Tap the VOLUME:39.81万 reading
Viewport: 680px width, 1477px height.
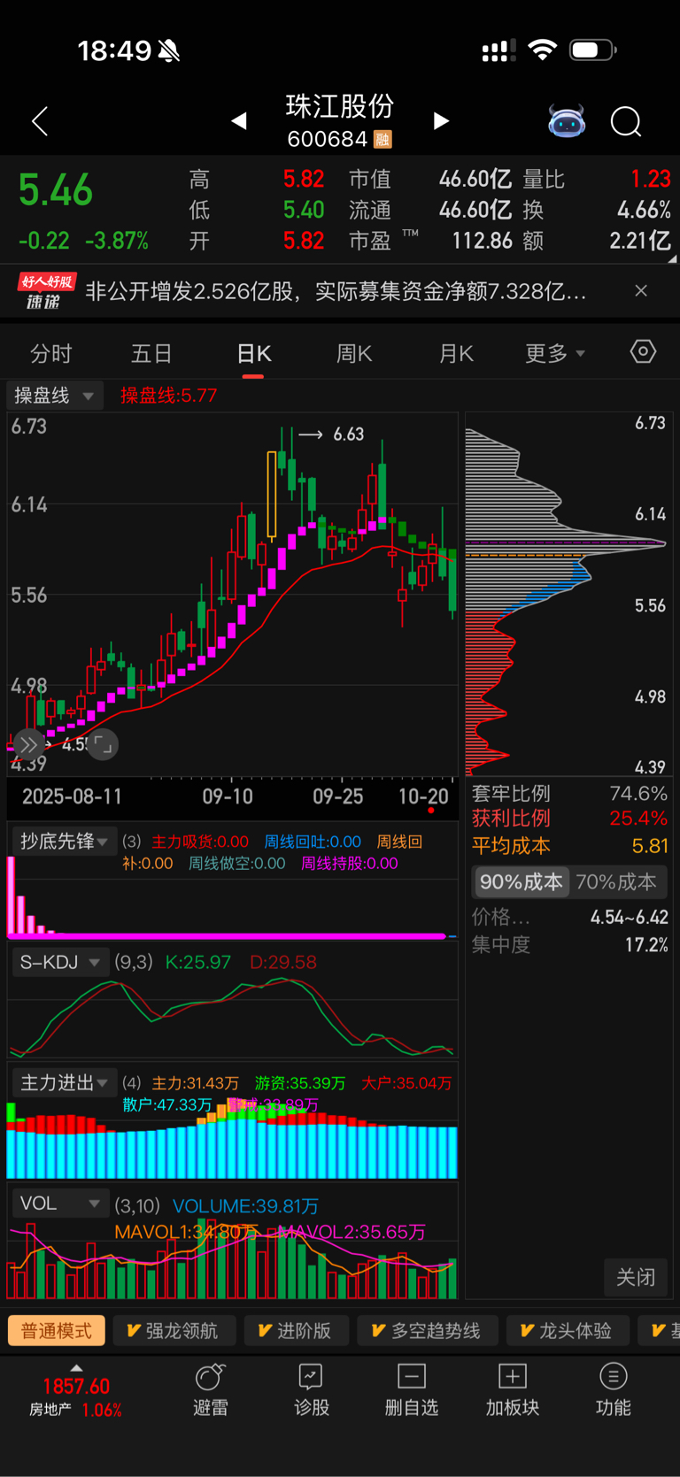[x=245, y=1206]
